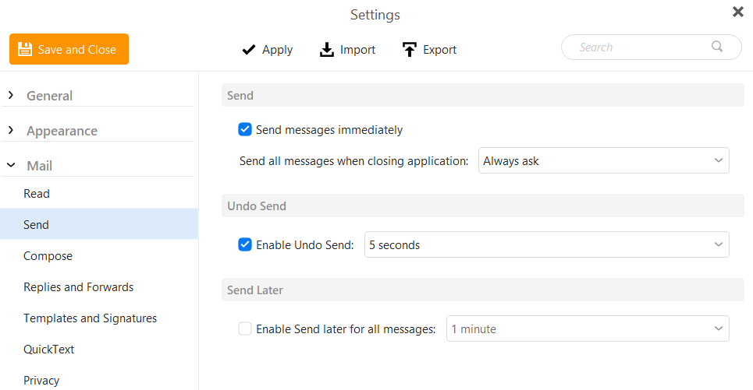
Task: Open the 5 seconds Undo Send dropdown
Action: (x=546, y=244)
